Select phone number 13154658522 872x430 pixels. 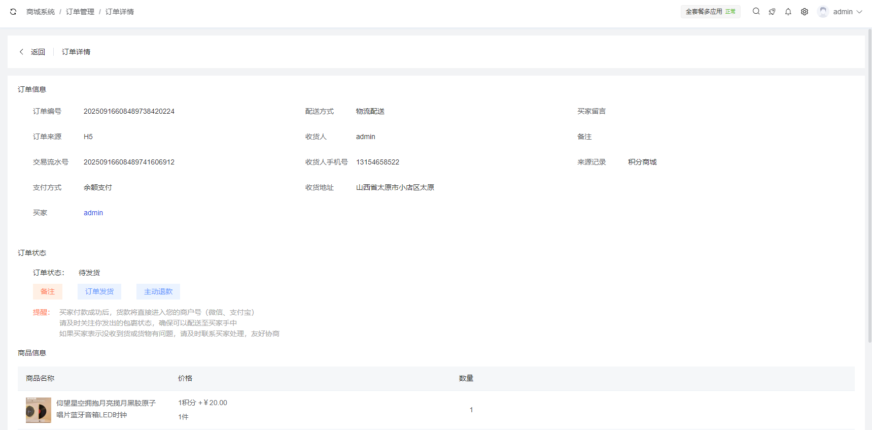click(x=377, y=162)
